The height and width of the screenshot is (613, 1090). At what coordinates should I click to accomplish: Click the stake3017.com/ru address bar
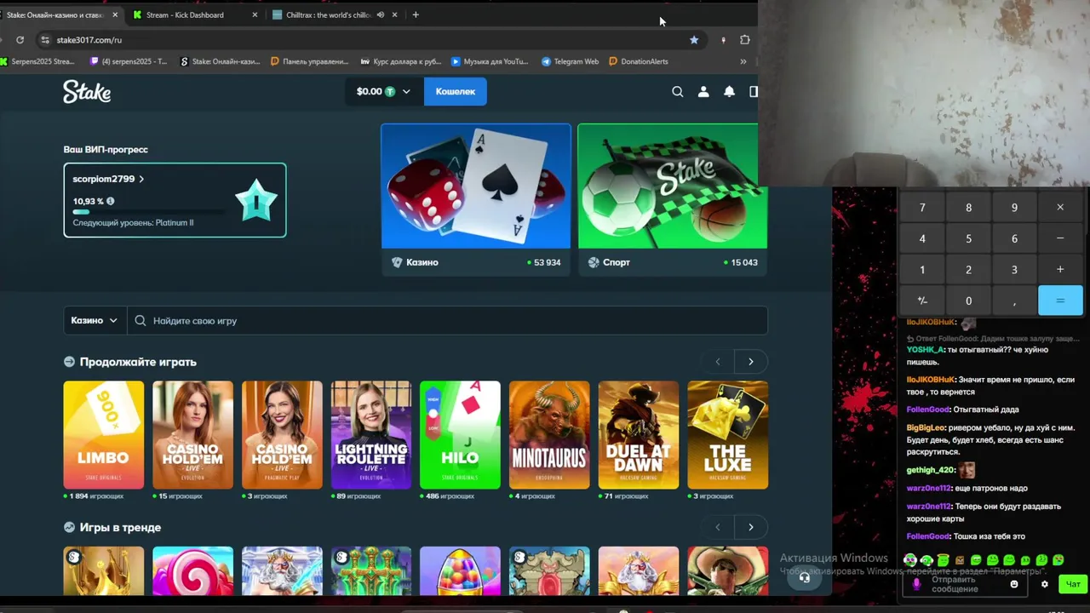pos(366,40)
